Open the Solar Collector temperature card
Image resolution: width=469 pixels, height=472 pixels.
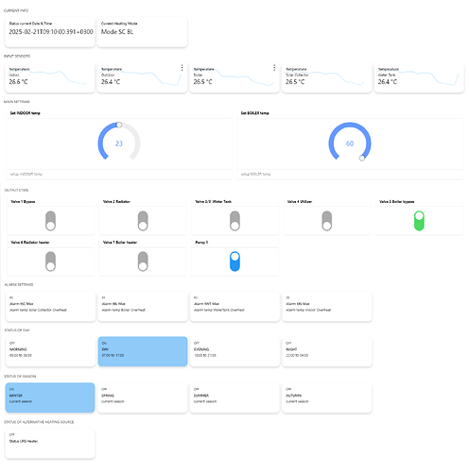point(327,77)
